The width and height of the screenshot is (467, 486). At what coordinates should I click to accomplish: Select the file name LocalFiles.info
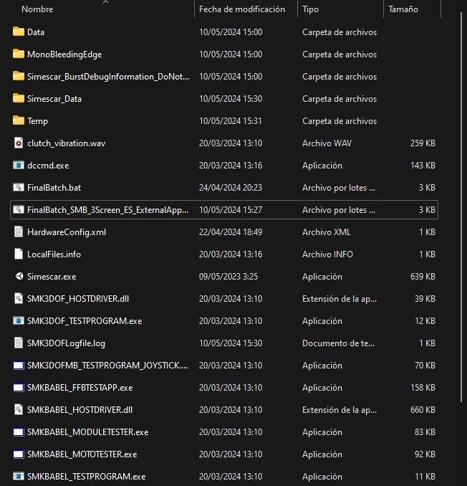pyautogui.click(x=54, y=254)
